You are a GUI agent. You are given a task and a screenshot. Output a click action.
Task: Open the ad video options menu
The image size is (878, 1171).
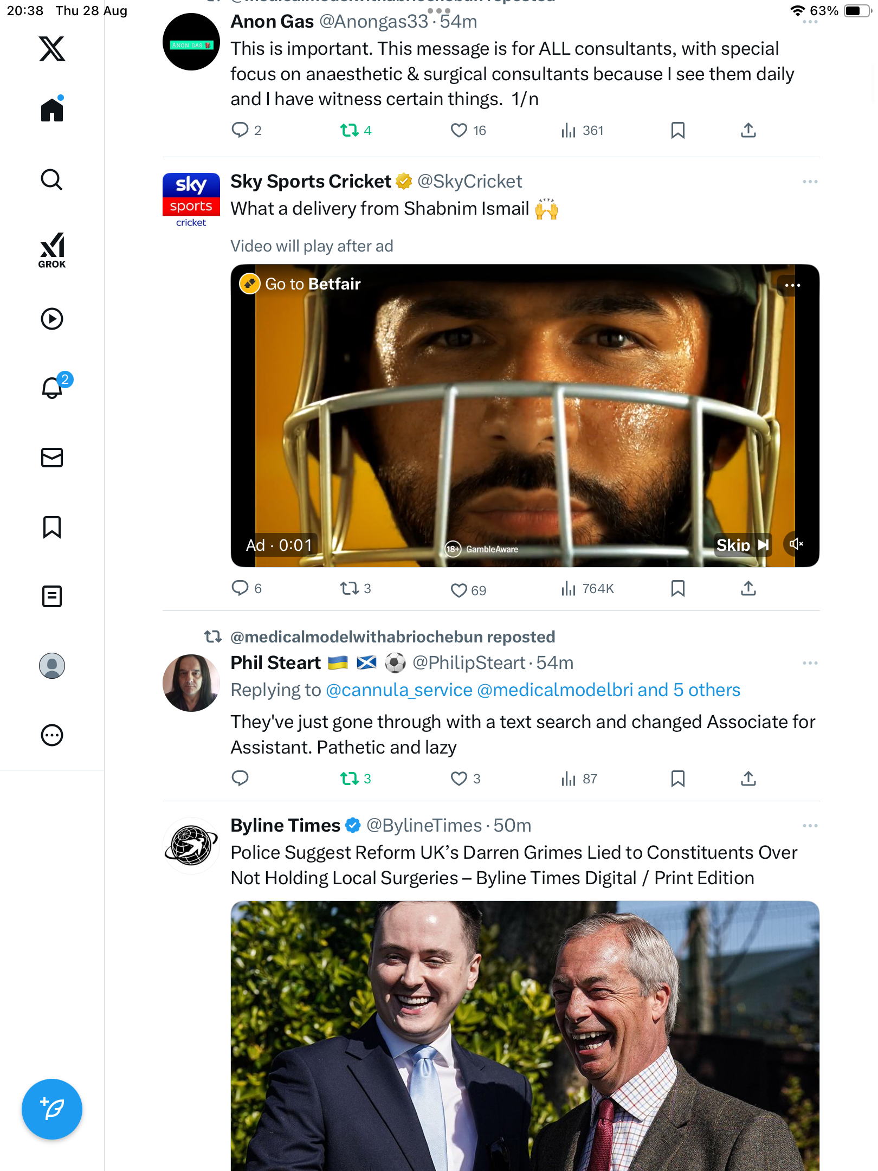[x=792, y=285]
